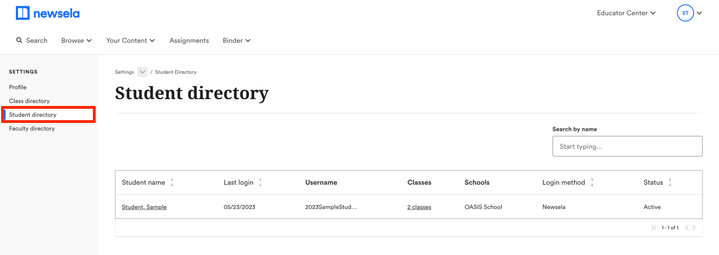Open the Assignments tab
Viewport: 719px width, 255px height.
point(189,40)
